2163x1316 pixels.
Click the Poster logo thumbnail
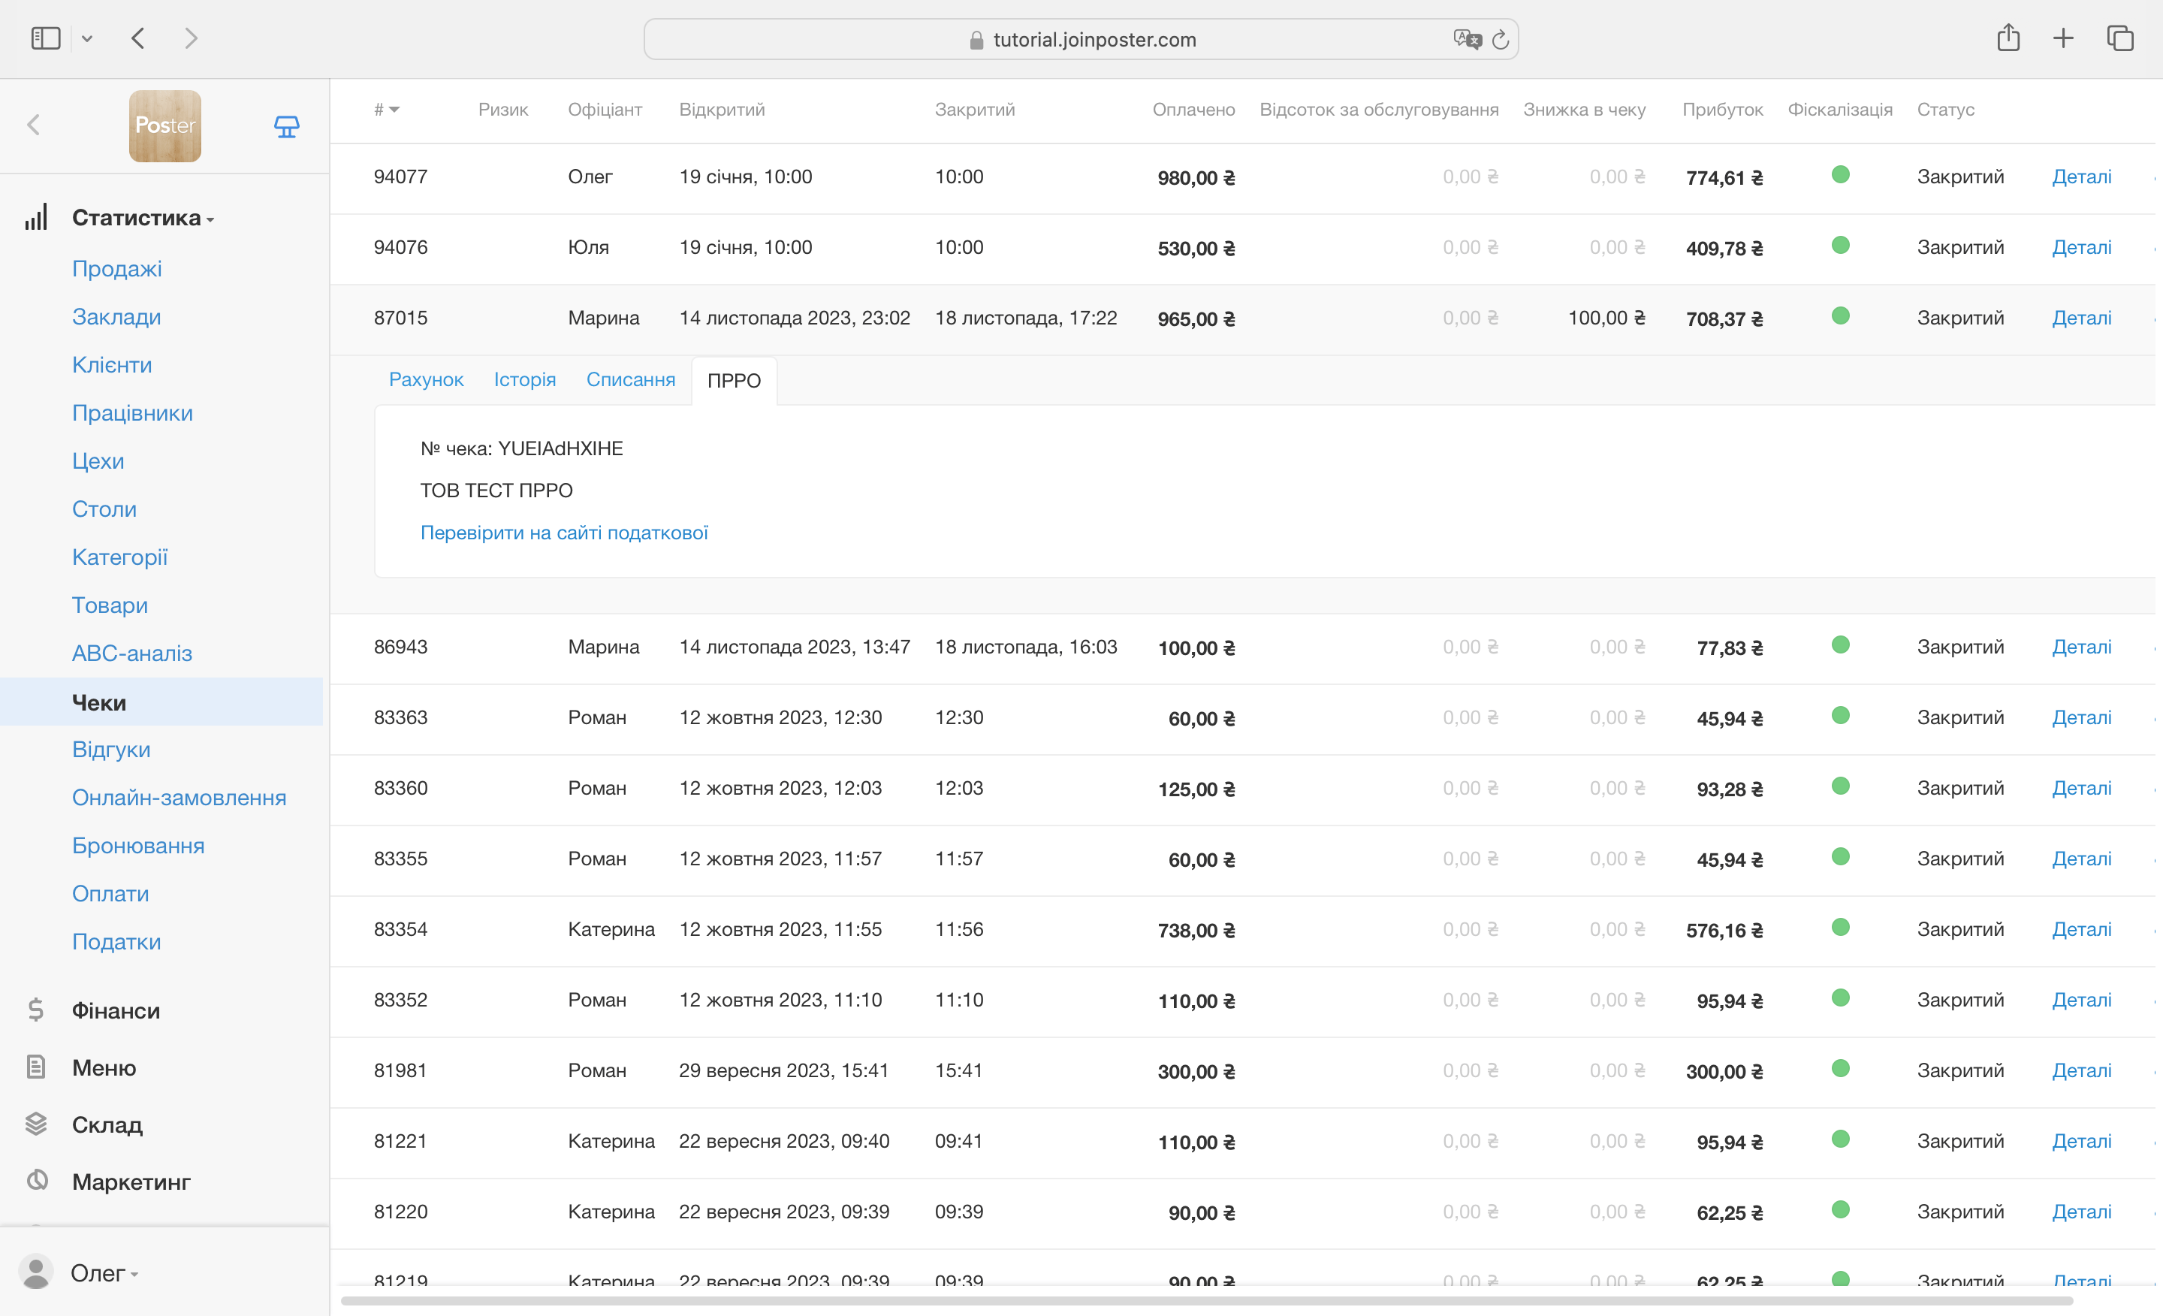165,125
